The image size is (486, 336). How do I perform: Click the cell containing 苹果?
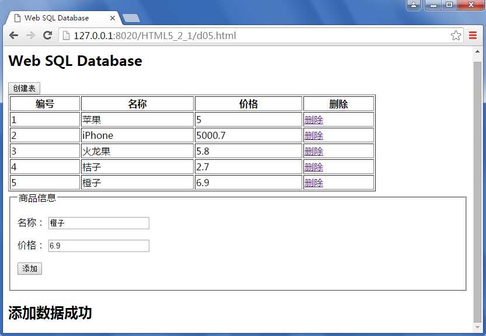137,120
